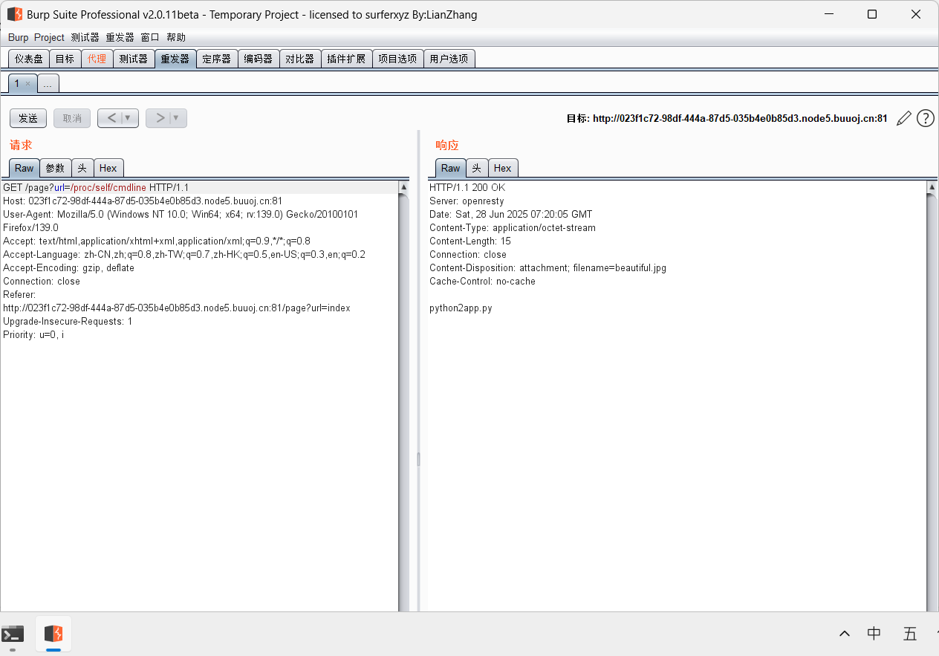Click the Content-Disposition header line
The width and height of the screenshot is (939, 656).
[x=548, y=267]
